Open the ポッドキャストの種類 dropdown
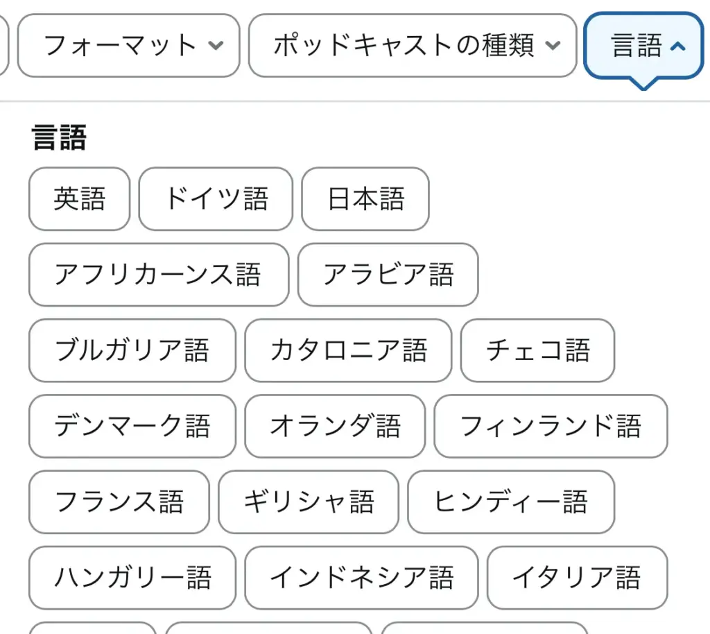Viewport: 710px width, 634px height. point(414,46)
